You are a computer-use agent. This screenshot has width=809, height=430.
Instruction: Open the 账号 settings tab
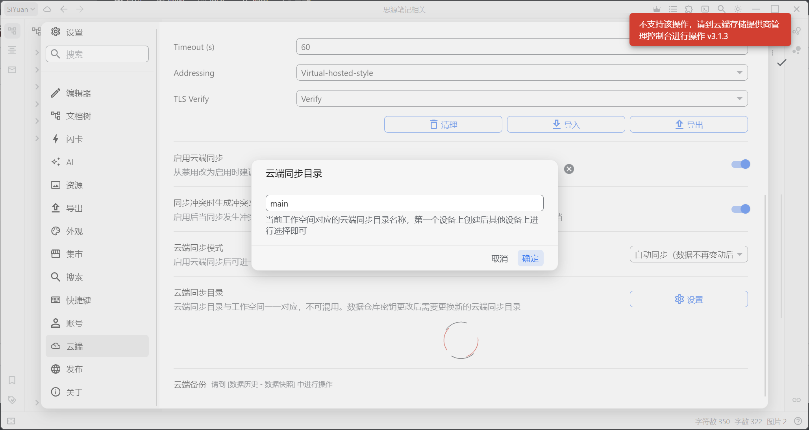click(x=74, y=323)
